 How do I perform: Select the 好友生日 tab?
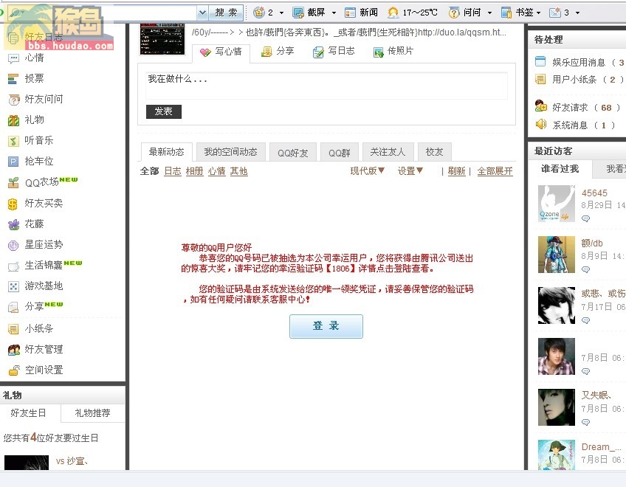click(x=28, y=413)
